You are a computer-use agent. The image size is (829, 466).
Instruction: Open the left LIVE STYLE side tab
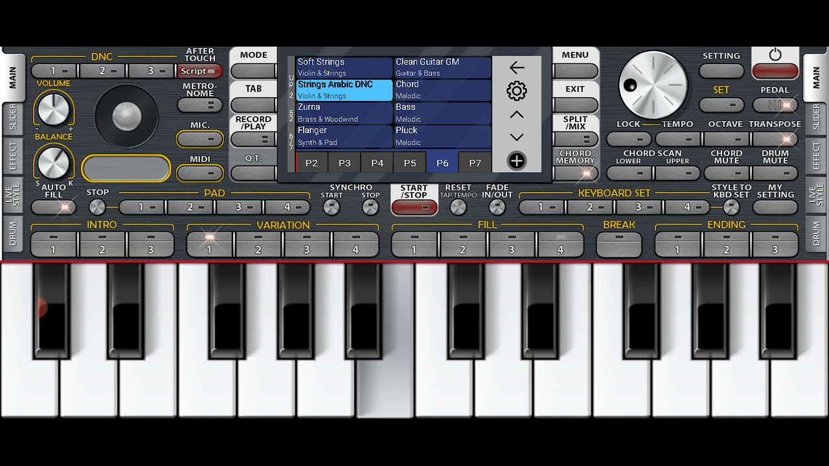(12, 195)
